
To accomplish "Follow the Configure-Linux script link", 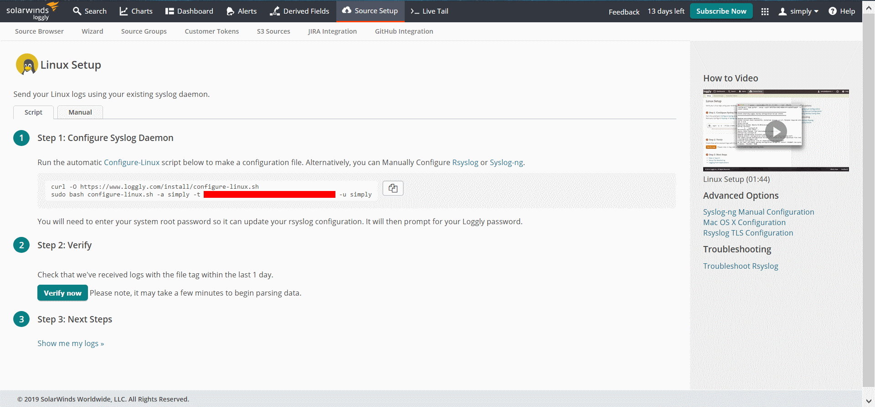I will [132, 162].
